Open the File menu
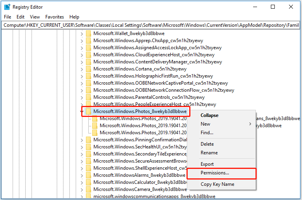Viewport: 302px width, 200px height. 7,17
